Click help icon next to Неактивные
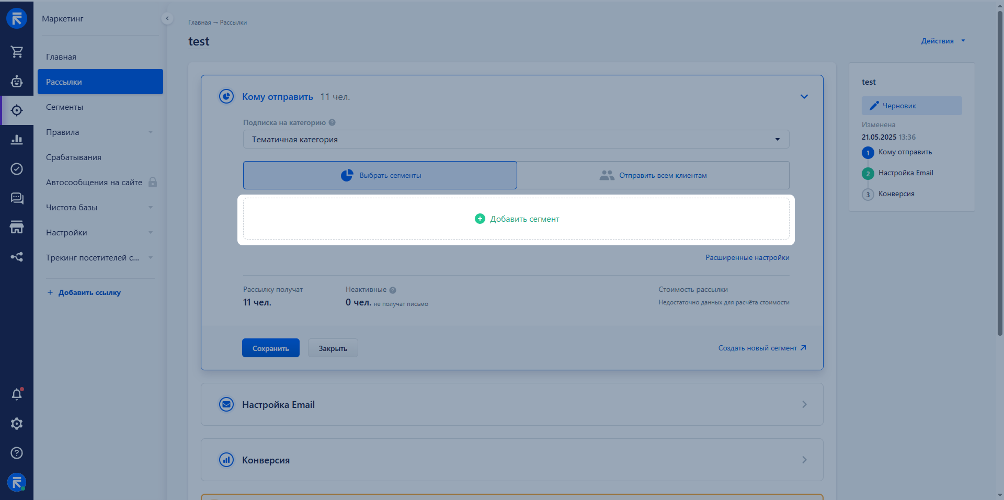Screen dimensions: 1004x500 pos(393,290)
